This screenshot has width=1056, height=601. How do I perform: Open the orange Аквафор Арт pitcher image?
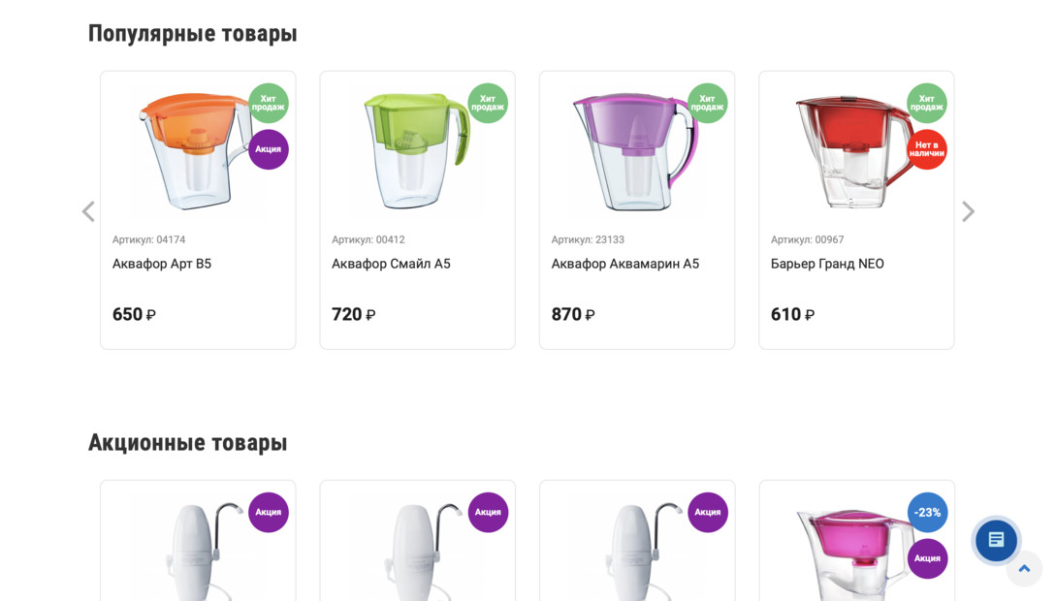click(195, 151)
